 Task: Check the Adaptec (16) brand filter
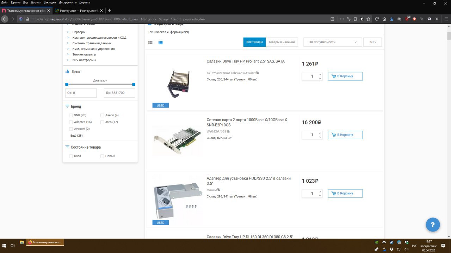pyautogui.click(x=71, y=122)
